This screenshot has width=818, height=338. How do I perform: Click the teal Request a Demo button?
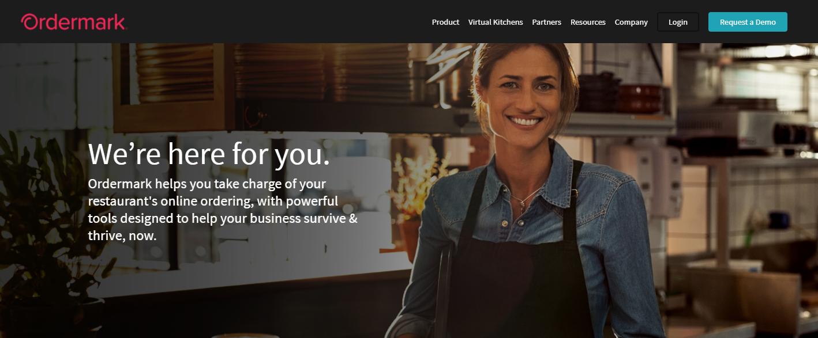748,22
